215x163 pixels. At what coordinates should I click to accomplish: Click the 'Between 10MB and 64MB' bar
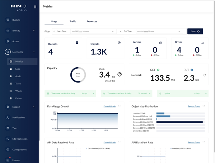(179, 122)
